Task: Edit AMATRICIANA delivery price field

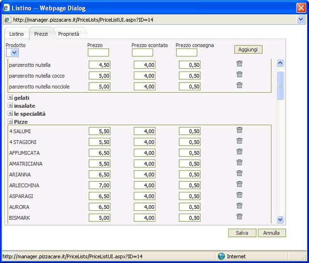Action: click(x=190, y=164)
